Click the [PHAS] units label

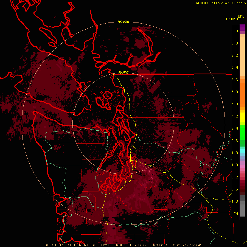click(232, 19)
